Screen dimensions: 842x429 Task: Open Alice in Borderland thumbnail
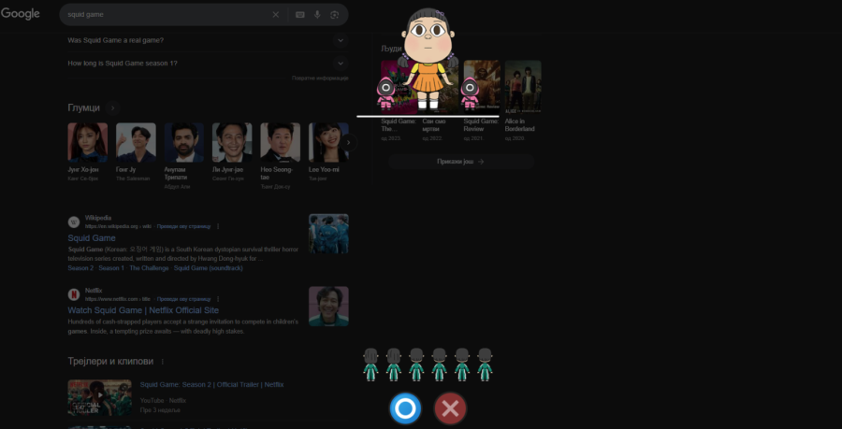(523, 87)
